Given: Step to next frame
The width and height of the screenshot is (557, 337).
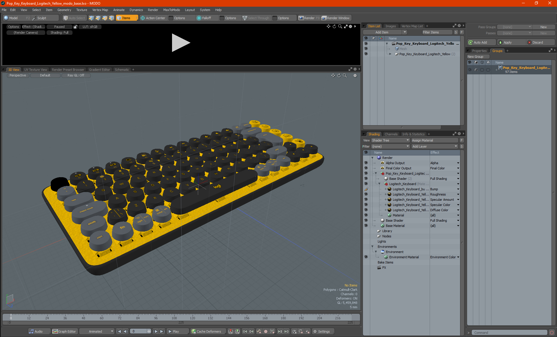Looking at the screenshot, I should coord(155,331).
